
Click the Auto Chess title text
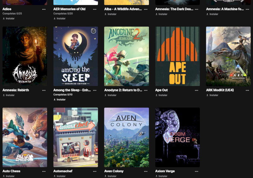[x=11, y=171]
